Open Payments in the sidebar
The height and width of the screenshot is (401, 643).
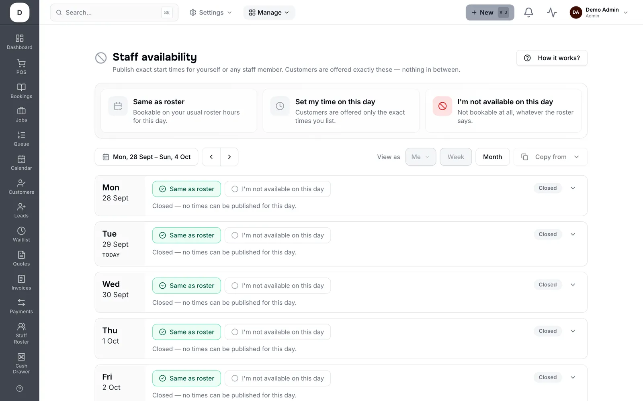pyautogui.click(x=21, y=306)
